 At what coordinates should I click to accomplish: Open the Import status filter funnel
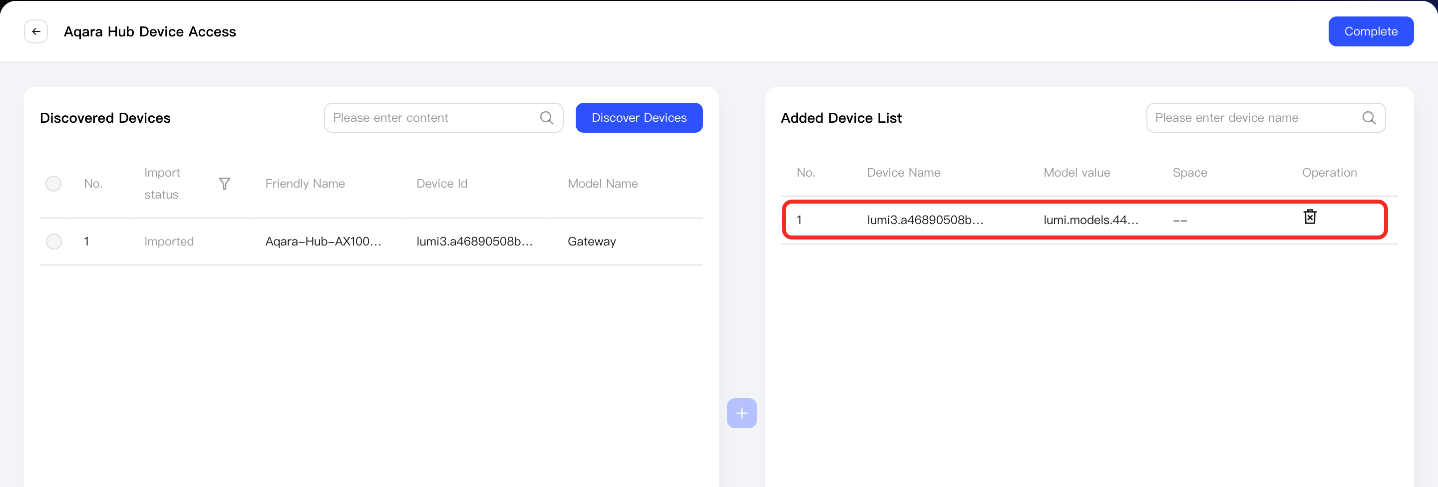pos(224,184)
